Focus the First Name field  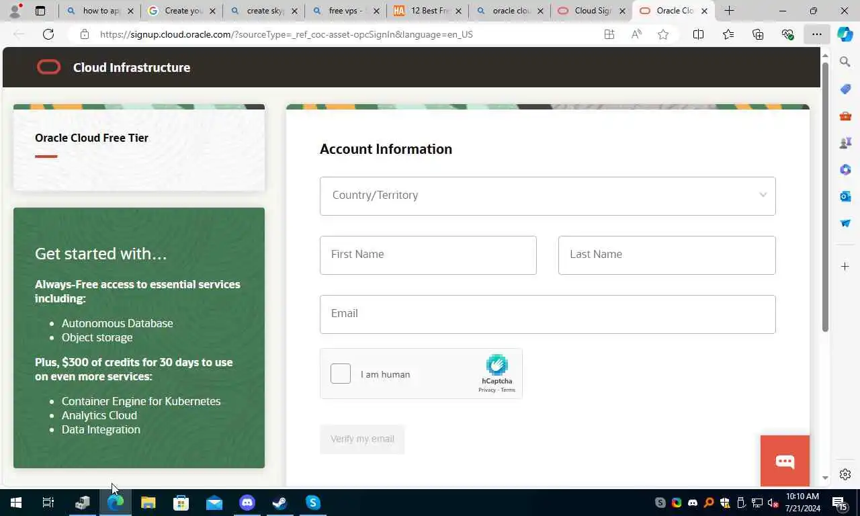(x=428, y=255)
